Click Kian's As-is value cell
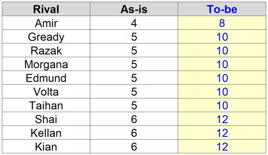The image size is (268, 155). [x=134, y=147]
